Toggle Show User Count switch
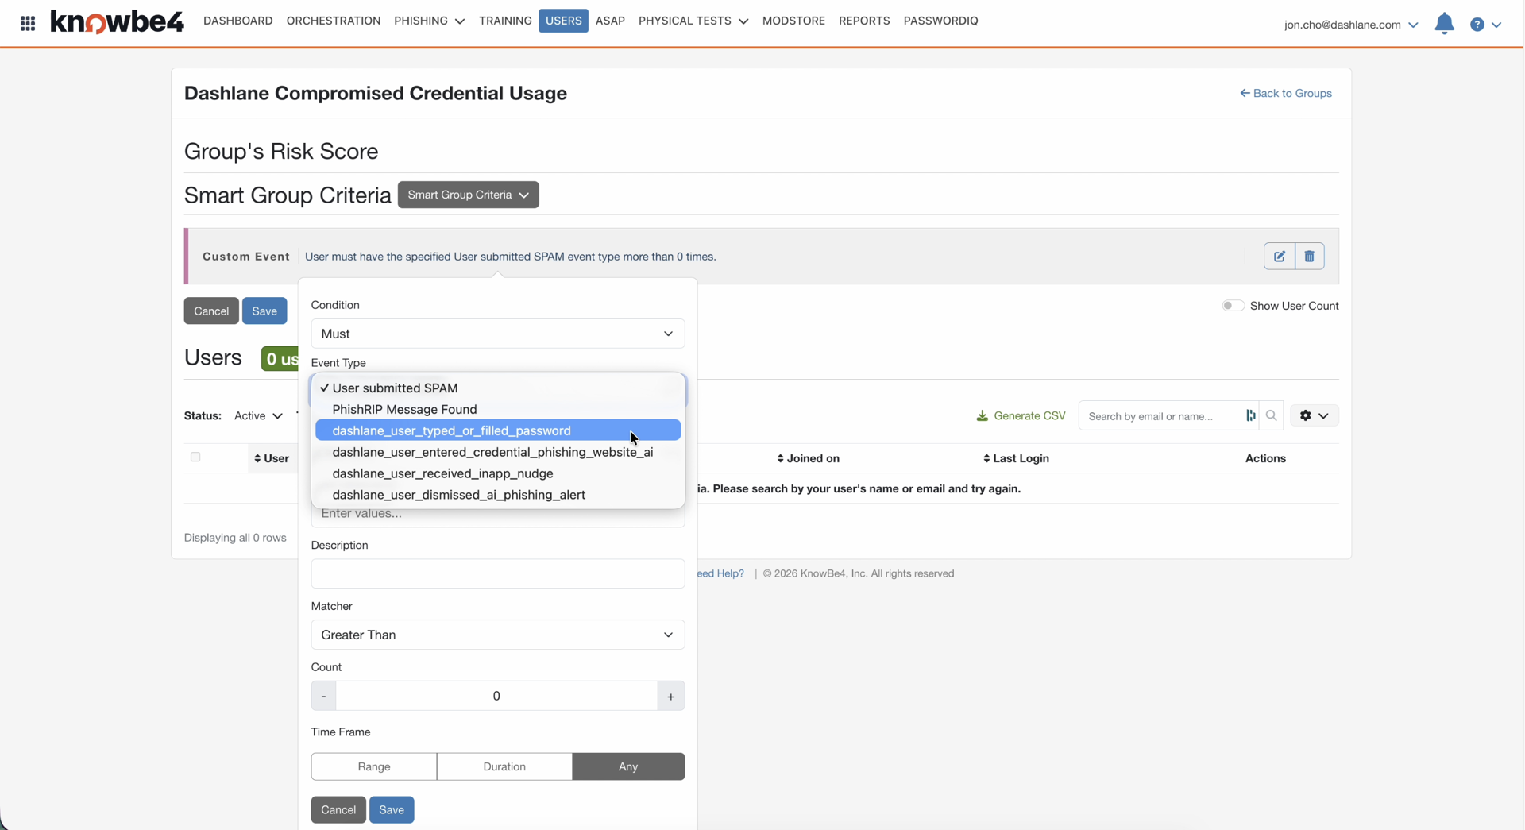This screenshot has height=830, width=1525. click(1232, 306)
